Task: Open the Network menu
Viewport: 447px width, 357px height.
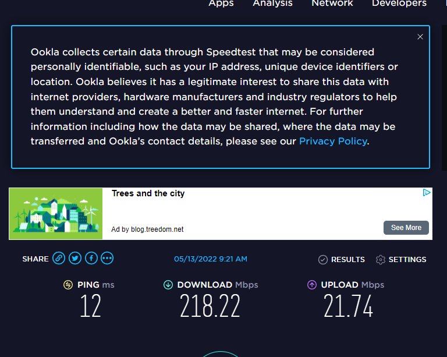Action: pos(332,3)
